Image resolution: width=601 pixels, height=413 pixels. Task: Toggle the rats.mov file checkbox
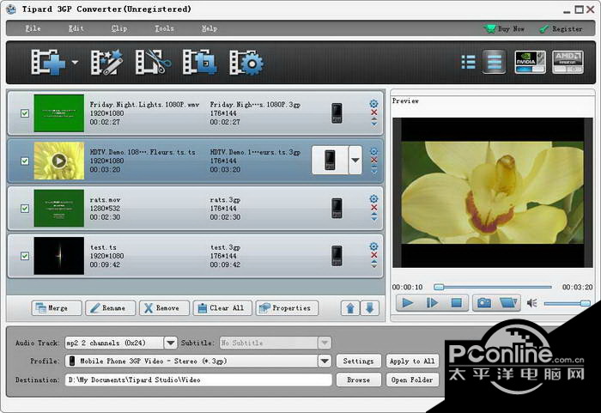pos(24,207)
